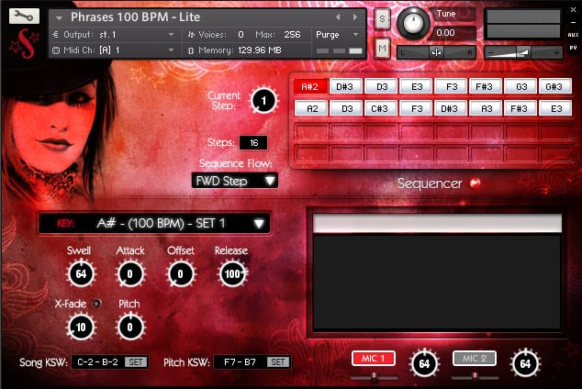
Task: Select sequencer step F3 in second row
Action: click(416, 108)
